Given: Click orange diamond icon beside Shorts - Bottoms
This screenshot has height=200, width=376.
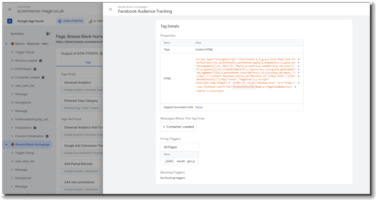Looking at the screenshot, I should 12,44.
